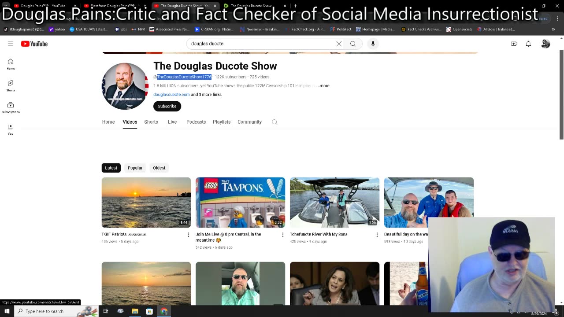Click 'Tchefuncte River With My Sons' title
Image resolution: width=564 pixels, height=317 pixels.
[319, 234]
